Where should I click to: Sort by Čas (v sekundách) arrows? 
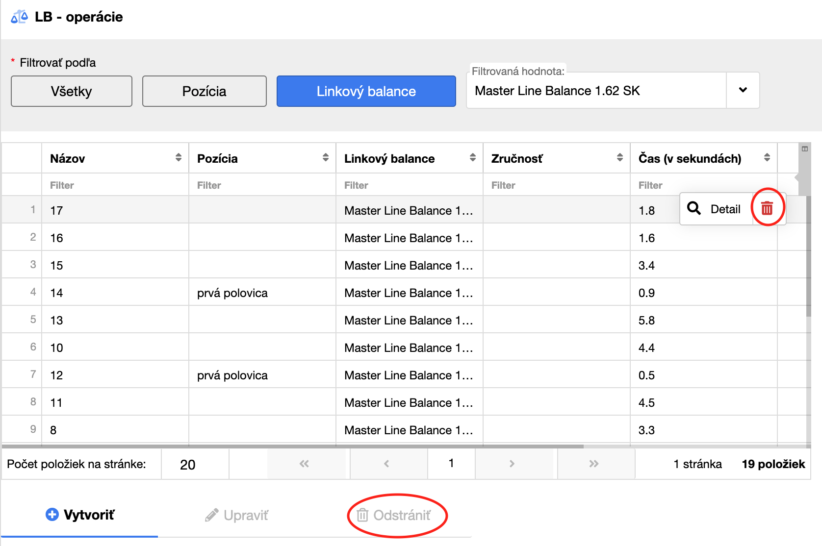point(767,157)
